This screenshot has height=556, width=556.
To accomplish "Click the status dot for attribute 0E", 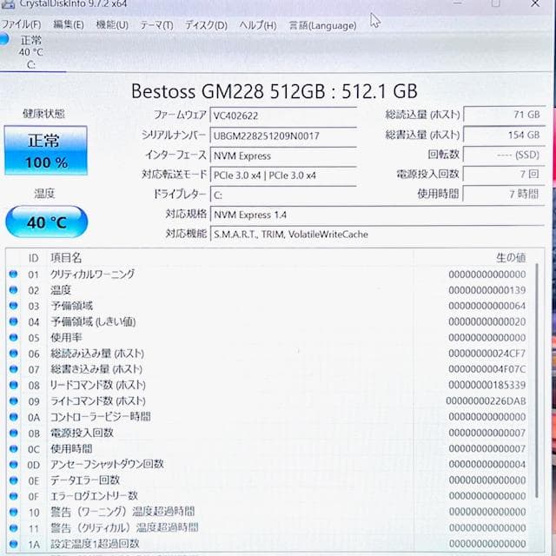I will (14, 480).
